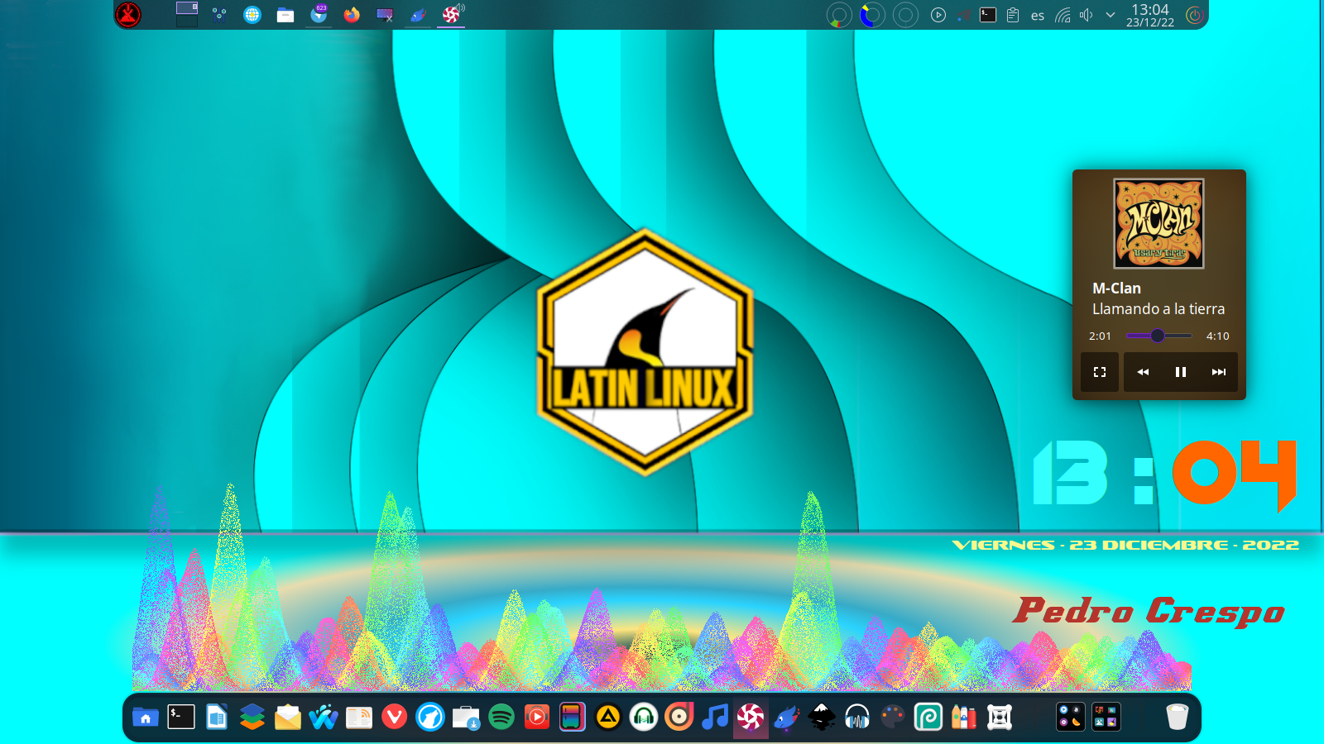The image size is (1324, 744).
Task: Open the white cube frame app
Action: click(1000, 717)
